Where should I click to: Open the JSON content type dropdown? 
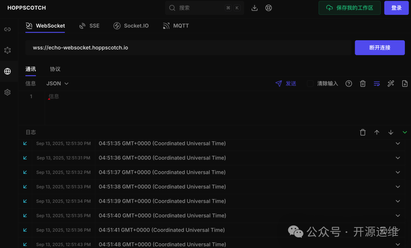pos(57,84)
